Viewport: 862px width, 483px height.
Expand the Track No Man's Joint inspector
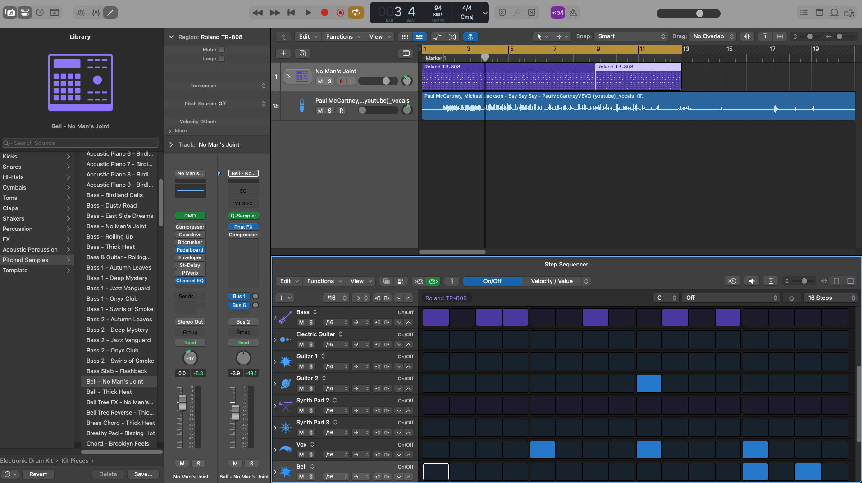171,144
